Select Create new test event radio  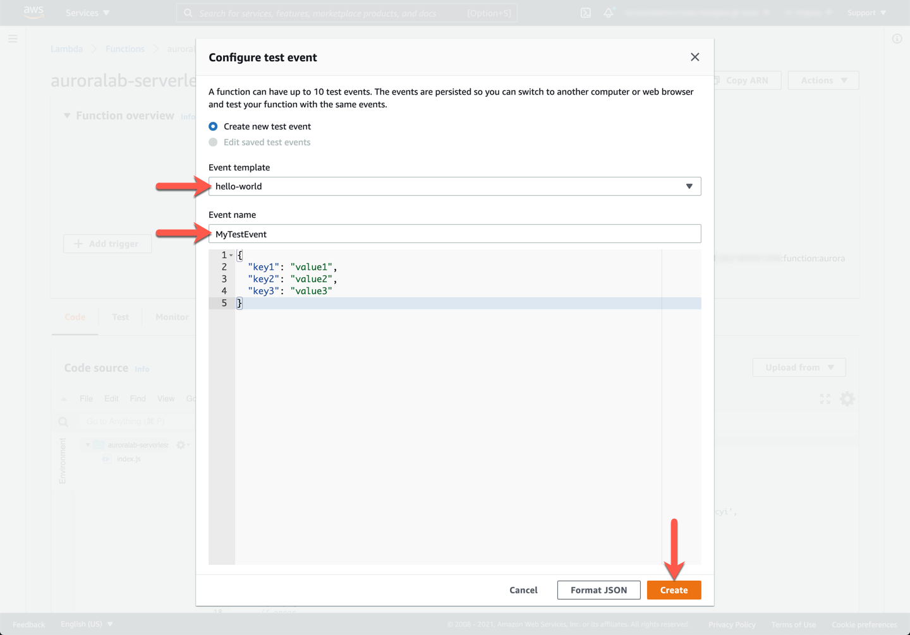click(x=214, y=126)
